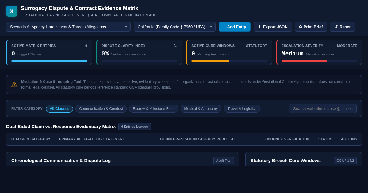Click the Audit Trail badge
Screen dimensions: 368x193
[224, 161]
